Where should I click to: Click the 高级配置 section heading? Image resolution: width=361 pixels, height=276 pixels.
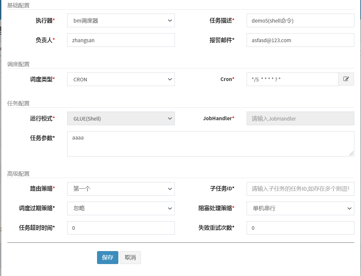[x=18, y=174]
